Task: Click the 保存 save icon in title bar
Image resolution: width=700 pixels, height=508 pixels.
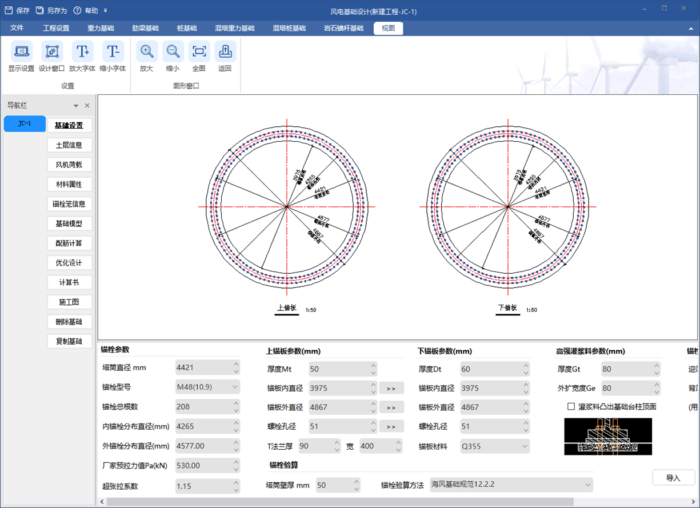Action: click(x=9, y=10)
